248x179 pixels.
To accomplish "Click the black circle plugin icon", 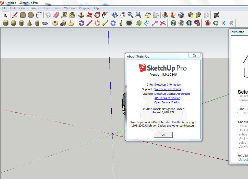I will [129, 23].
